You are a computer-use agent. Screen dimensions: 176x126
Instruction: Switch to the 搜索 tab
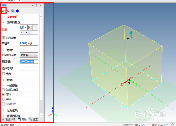coord(33,119)
